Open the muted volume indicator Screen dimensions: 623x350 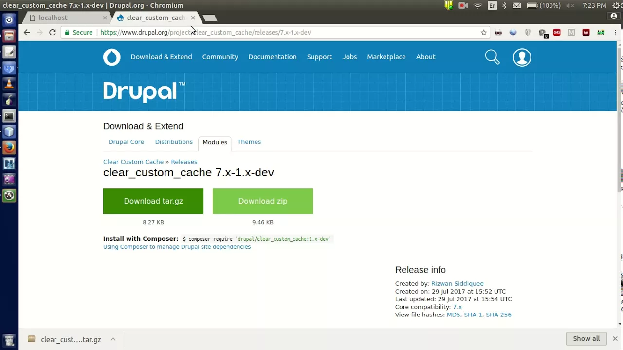point(570,6)
